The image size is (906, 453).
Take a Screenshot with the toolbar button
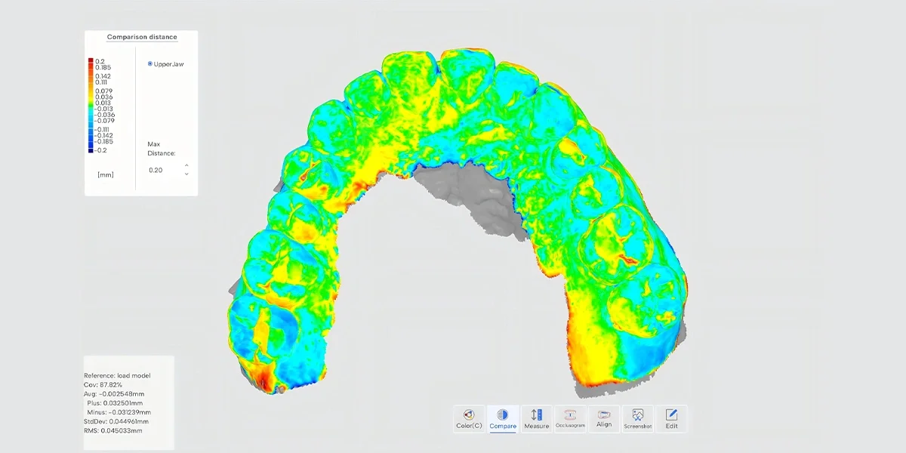(638, 418)
